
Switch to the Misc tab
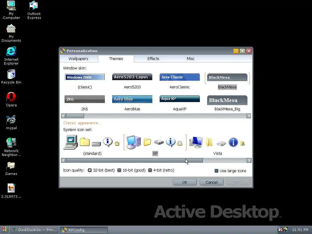point(190,59)
